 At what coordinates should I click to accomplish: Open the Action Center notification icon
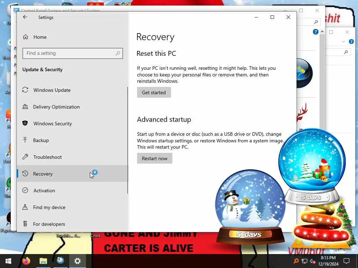pyautogui.click(x=346, y=261)
